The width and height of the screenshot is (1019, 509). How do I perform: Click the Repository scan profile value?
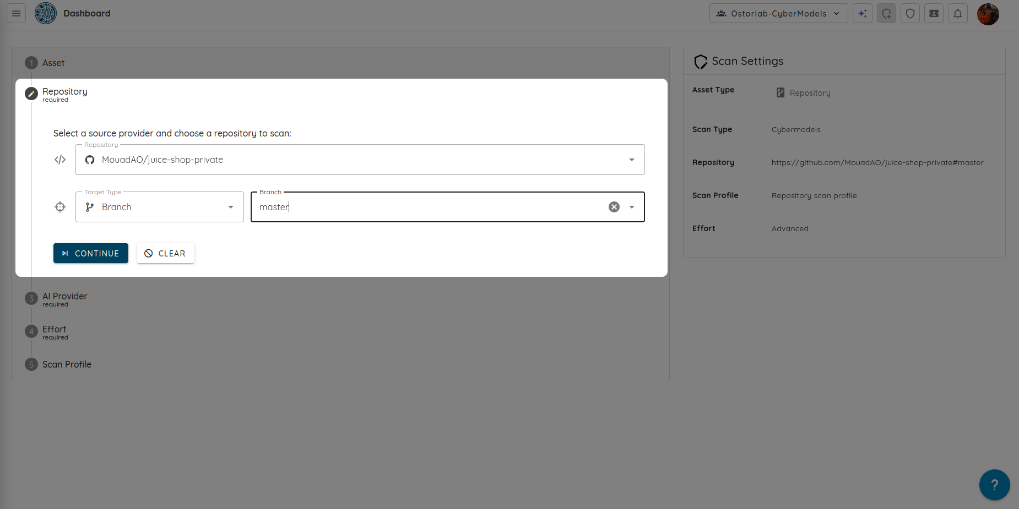click(x=814, y=195)
